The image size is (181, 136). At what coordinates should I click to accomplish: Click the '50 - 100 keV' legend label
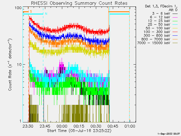pos(158,28)
